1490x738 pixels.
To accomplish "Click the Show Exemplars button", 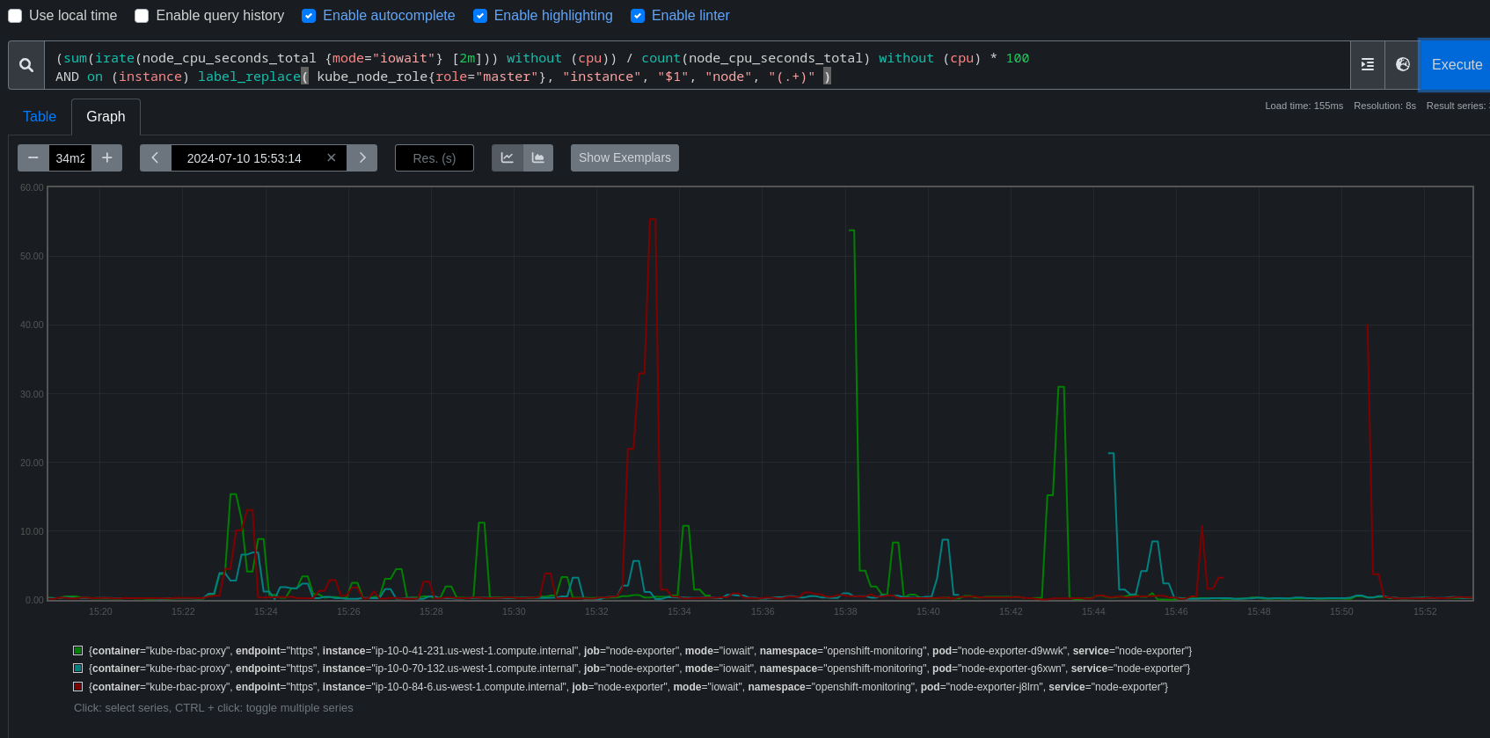I will click(x=624, y=158).
